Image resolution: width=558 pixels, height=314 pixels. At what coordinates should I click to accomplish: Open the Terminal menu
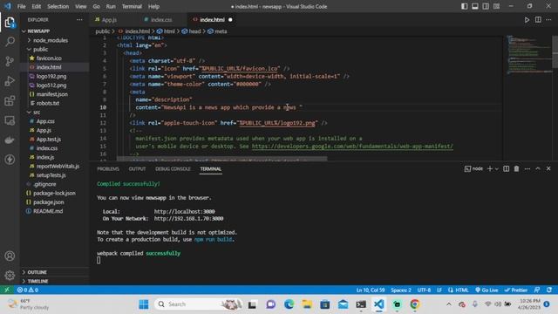[132, 6]
